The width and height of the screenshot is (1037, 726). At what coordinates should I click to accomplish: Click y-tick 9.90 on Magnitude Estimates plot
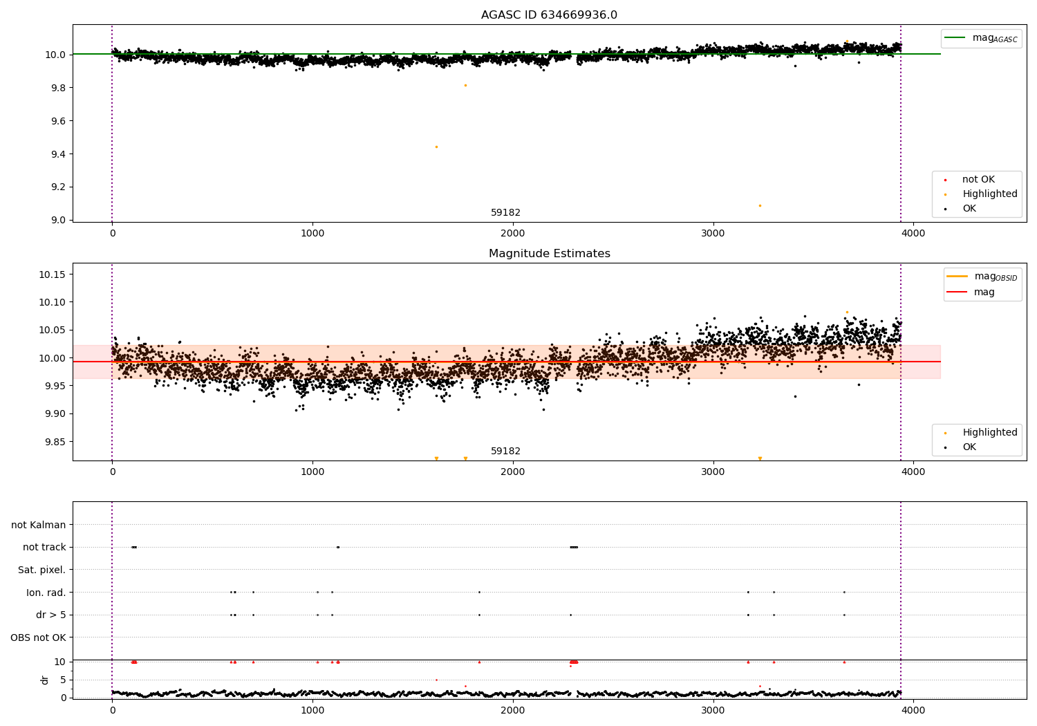(55, 414)
